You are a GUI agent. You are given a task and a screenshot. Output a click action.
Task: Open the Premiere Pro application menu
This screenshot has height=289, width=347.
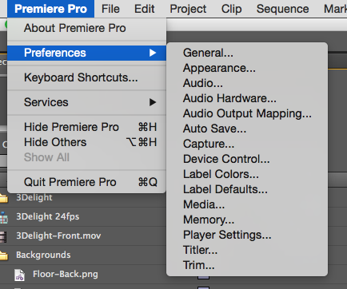tap(50, 9)
